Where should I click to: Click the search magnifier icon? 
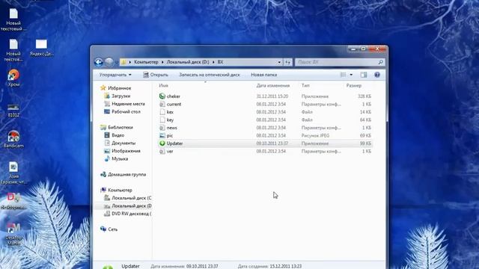(x=381, y=62)
